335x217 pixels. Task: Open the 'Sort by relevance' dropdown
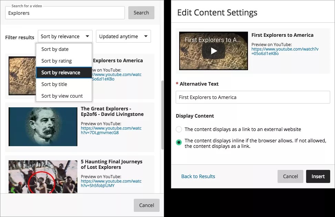coord(65,36)
